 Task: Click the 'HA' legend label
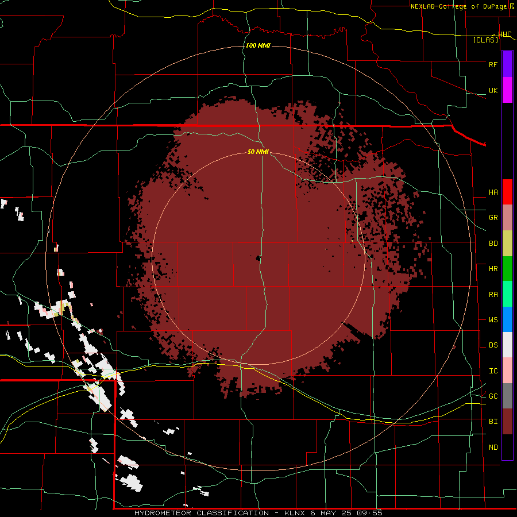tap(493, 192)
